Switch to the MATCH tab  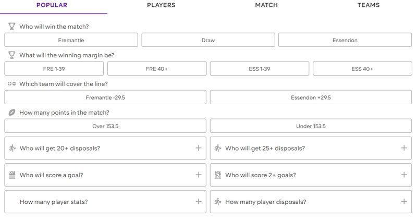266,5
